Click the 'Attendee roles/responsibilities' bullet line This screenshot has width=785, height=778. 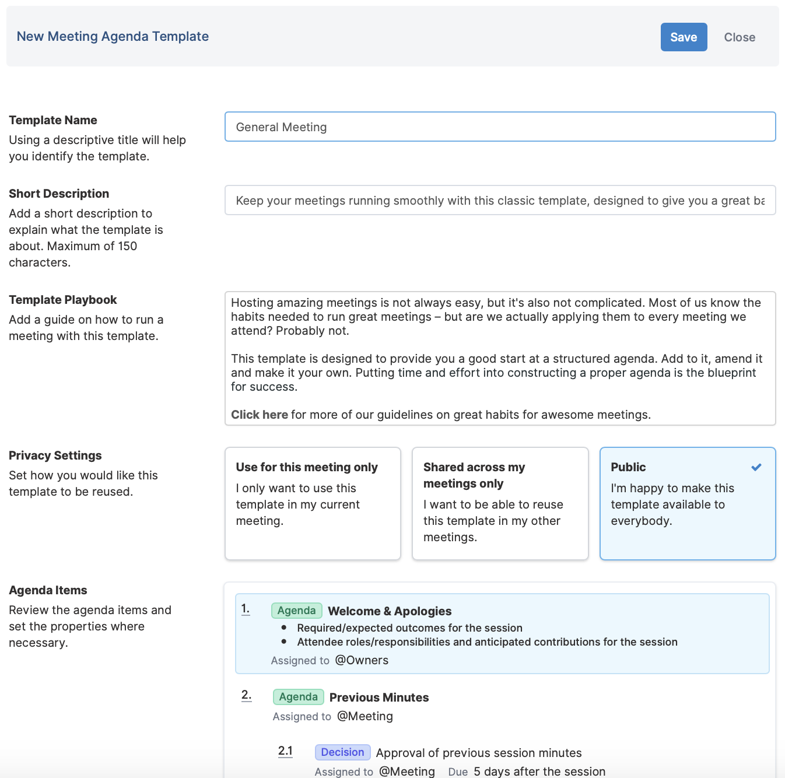pos(487,642)
